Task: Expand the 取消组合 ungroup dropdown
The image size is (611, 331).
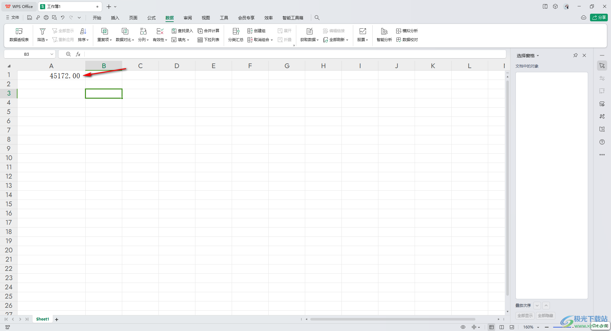Action: click(x=272, y=40)
